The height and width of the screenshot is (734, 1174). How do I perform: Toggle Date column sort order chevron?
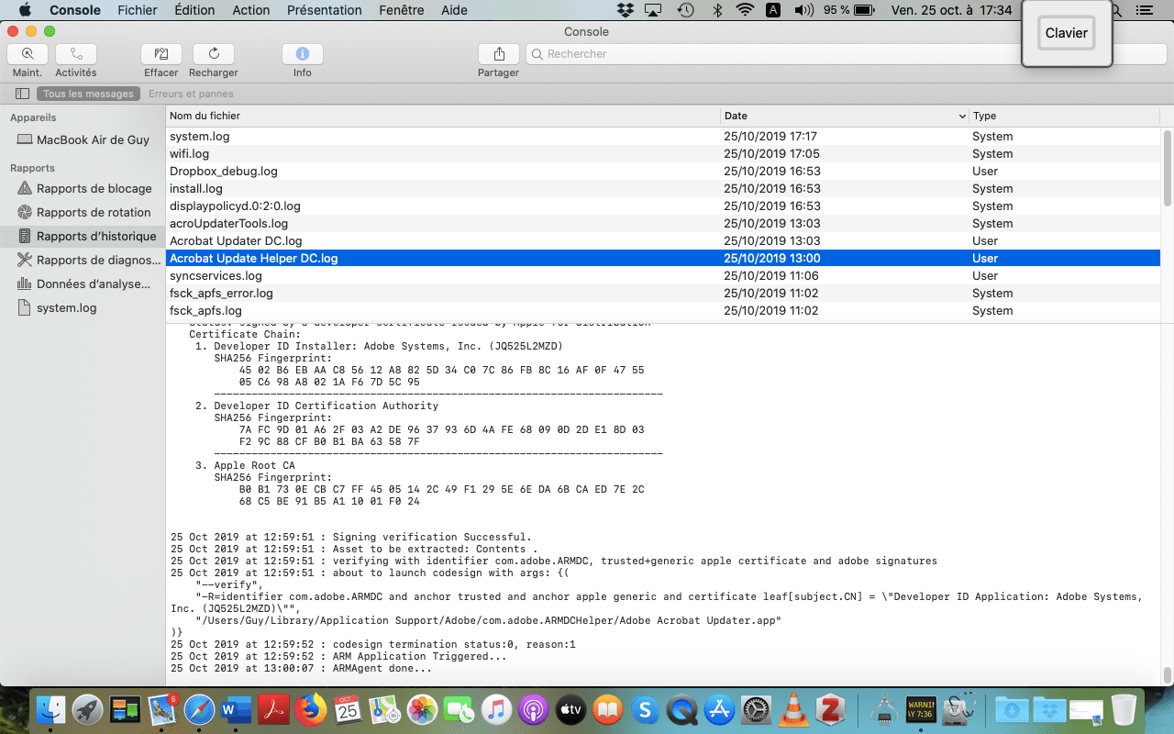pyautogui.click(x=962, y=117)
